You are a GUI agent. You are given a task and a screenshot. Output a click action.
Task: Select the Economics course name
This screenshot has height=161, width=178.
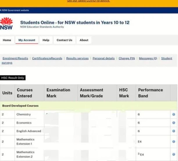coord(24,123)
